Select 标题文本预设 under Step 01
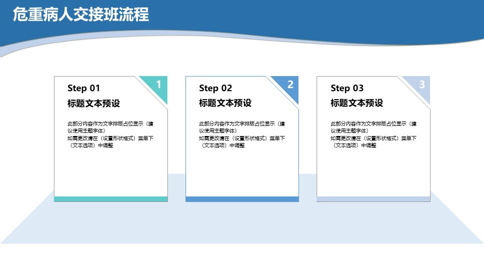The image size is (484, 272). (x=94, y=103)
